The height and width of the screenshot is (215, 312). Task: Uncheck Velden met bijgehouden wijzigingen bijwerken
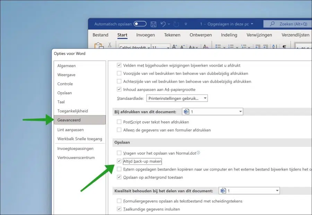point(119,65)
